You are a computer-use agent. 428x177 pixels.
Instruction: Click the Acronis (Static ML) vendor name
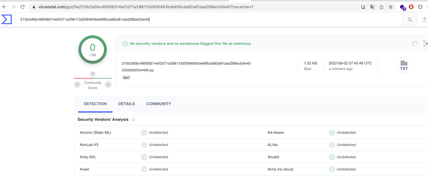click(x=95, y=133)
